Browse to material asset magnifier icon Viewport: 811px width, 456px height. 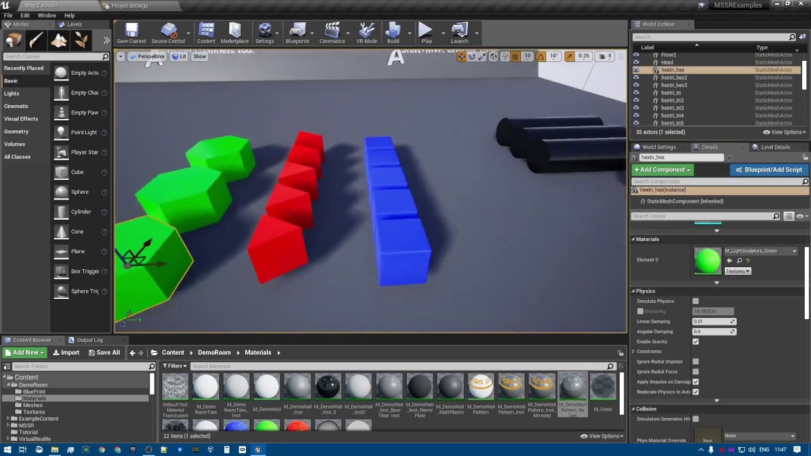click(739, 260)
